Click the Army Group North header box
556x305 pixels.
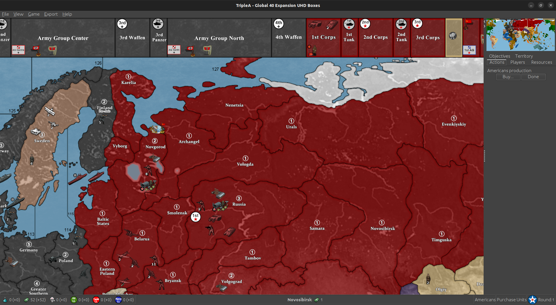(x=219, y=38)
